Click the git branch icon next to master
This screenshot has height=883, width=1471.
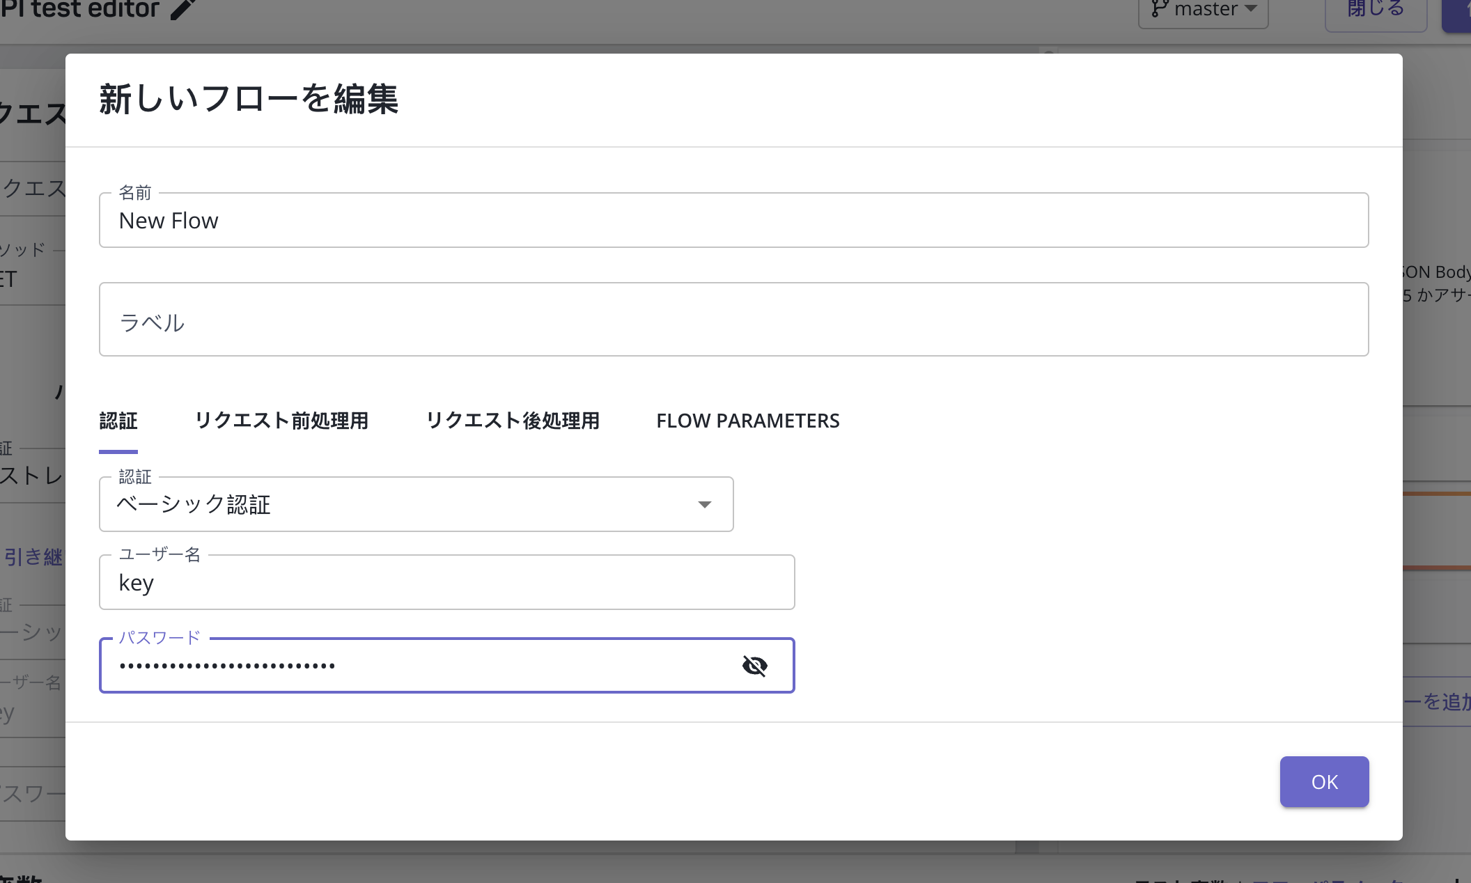(1158, 9)
